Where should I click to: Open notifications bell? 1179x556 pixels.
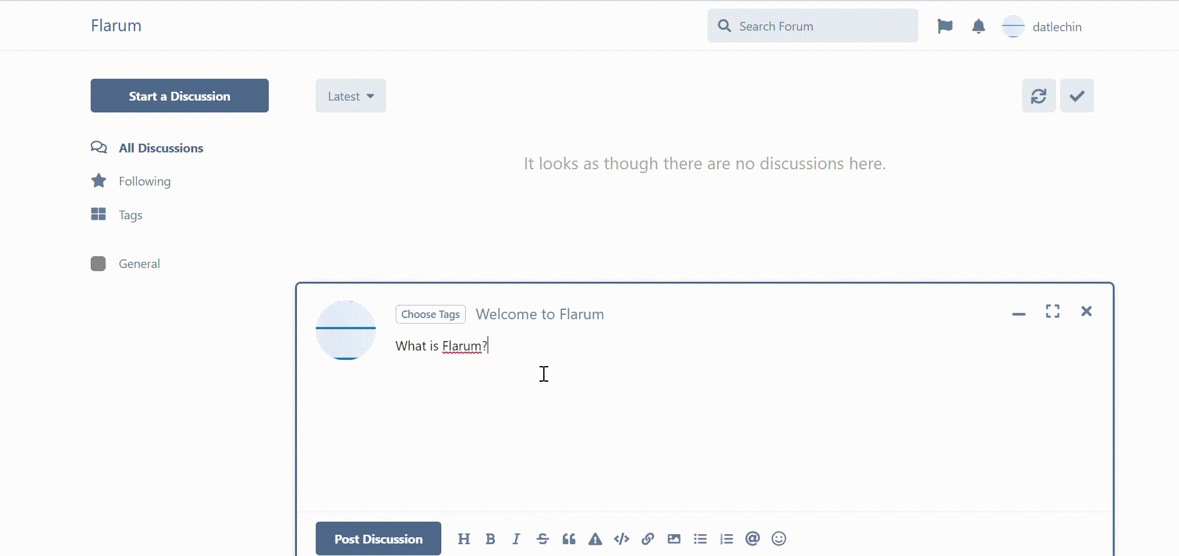[978, 26]
